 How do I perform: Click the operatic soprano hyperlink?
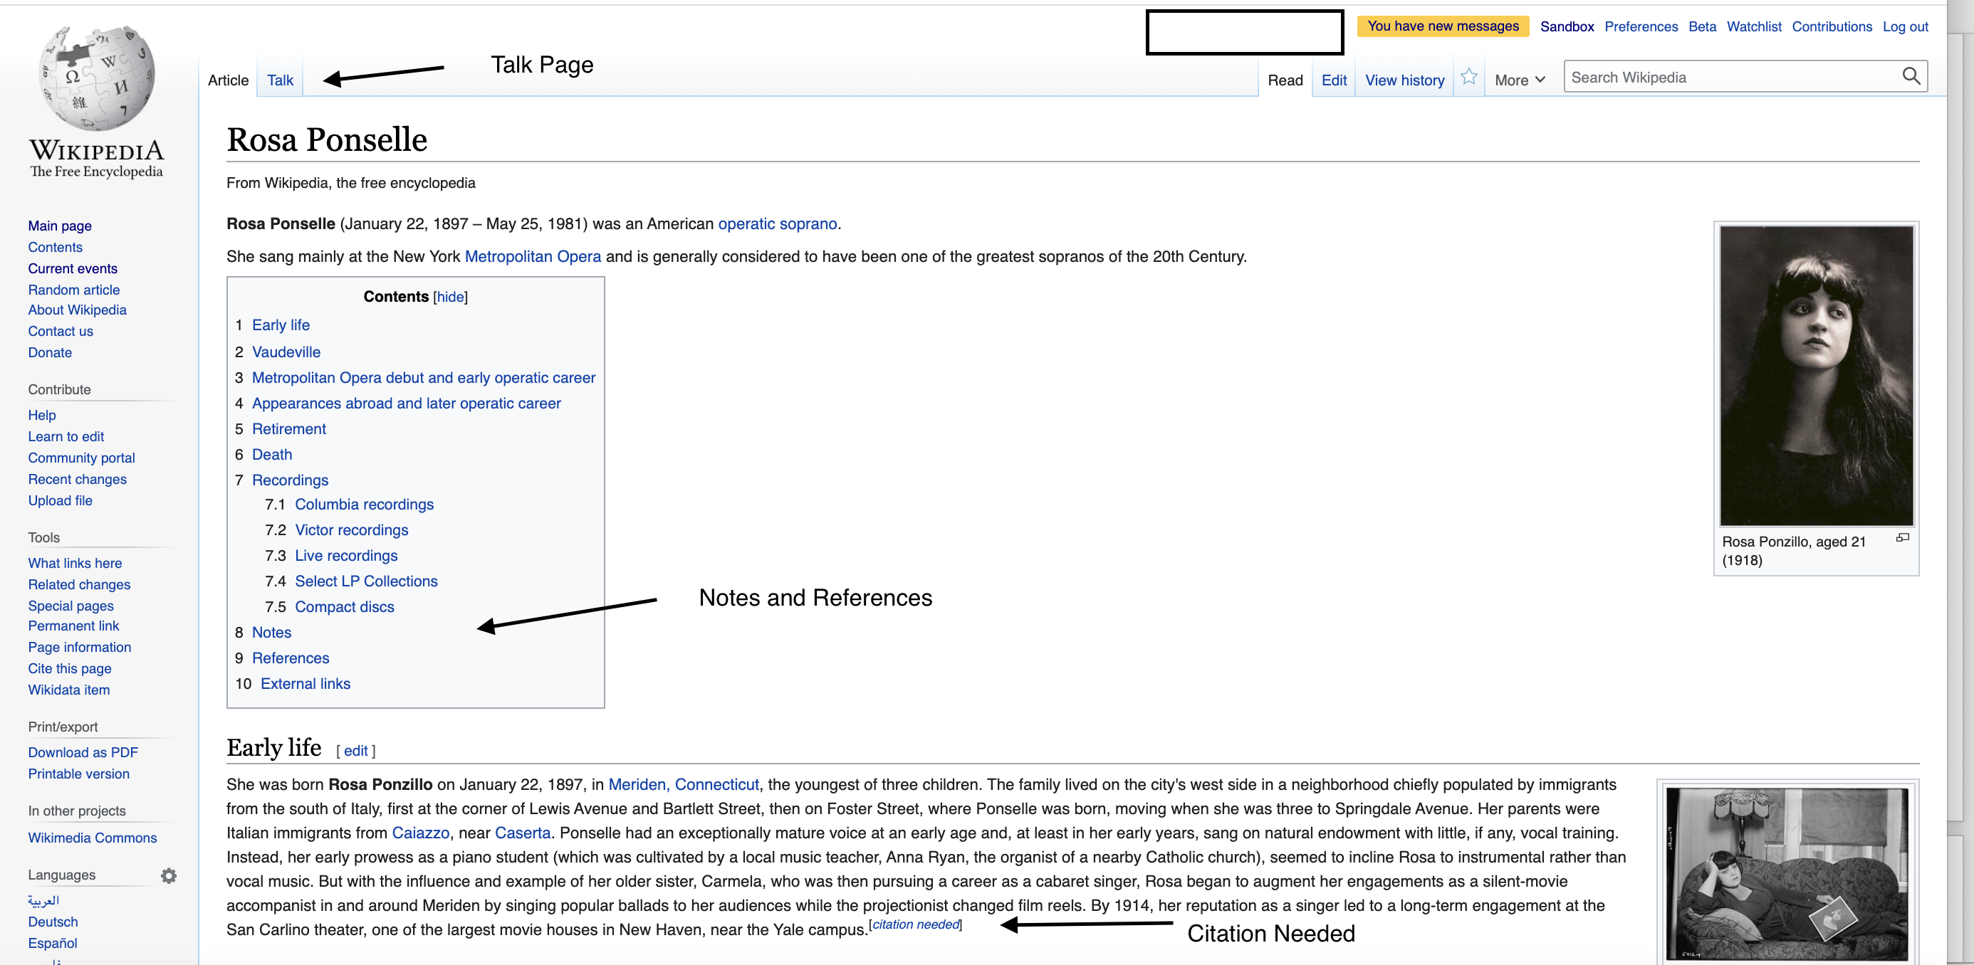point(777,223)
